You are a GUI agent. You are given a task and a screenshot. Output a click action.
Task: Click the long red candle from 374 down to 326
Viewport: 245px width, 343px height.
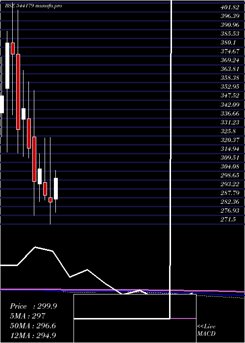(x=18, y=92)
